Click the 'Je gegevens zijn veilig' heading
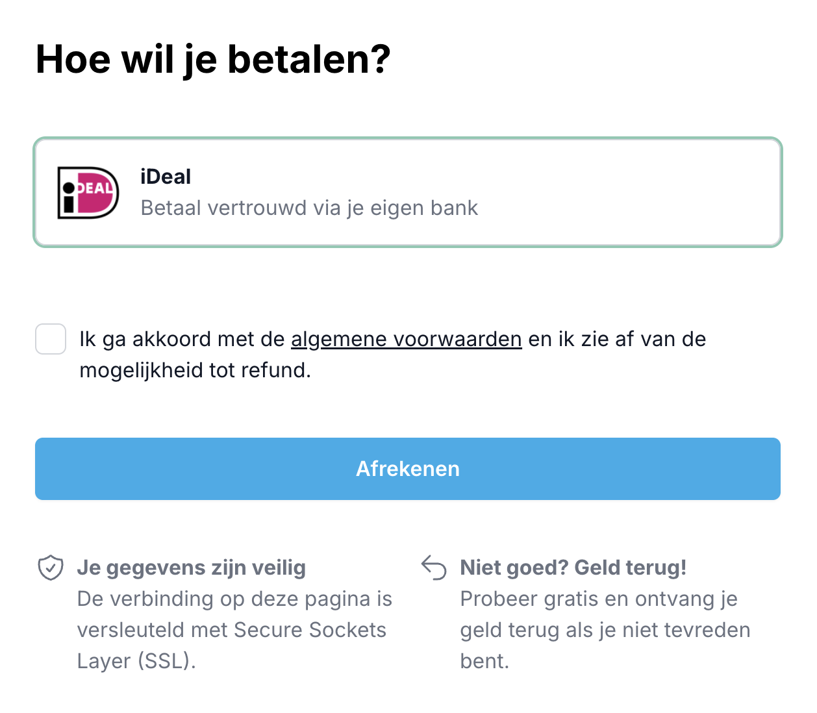The image size is (817, 713). point(191,568)
